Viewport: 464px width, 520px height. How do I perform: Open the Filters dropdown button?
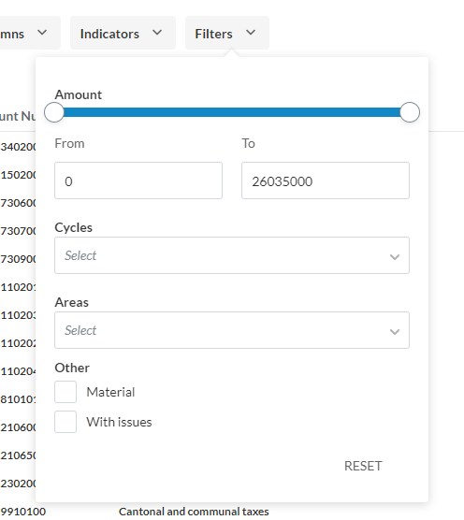[227, 33]
